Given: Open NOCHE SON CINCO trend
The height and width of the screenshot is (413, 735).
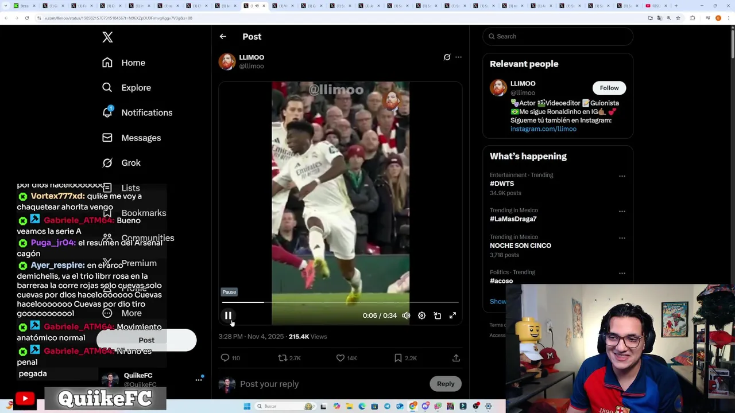Looking at the screenshot, I should coord(520,246).
